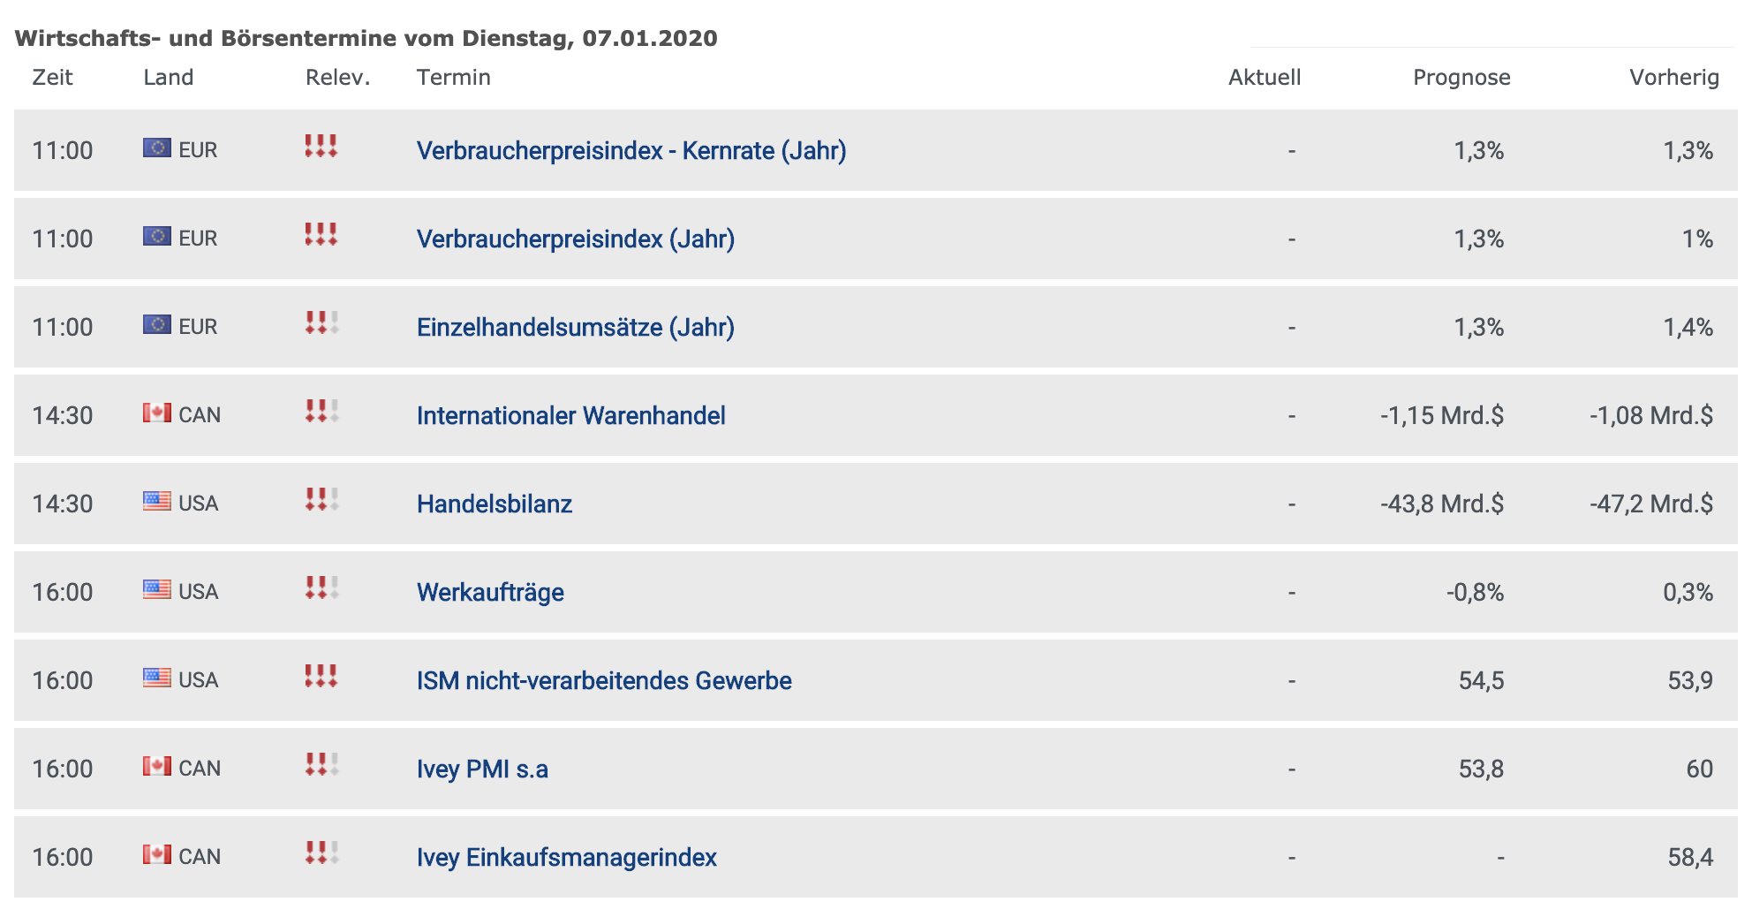Open Ivey PMI s.a link
This screenshot has height=917, width=1752.
click(x=482, y=769)
